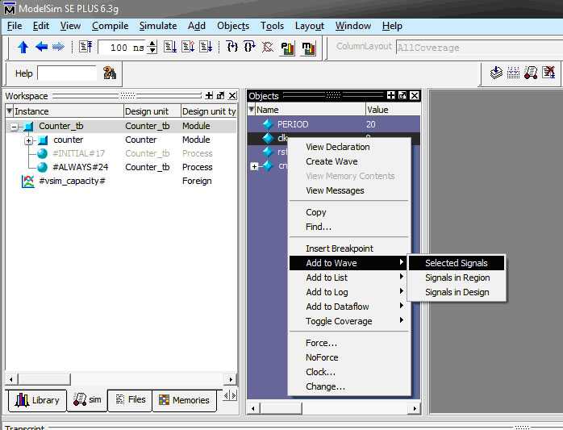Zoom the Workspace pane with plus icon
Image resolution: width=563 pixels, height=430 pixels.
pos(209,95)
